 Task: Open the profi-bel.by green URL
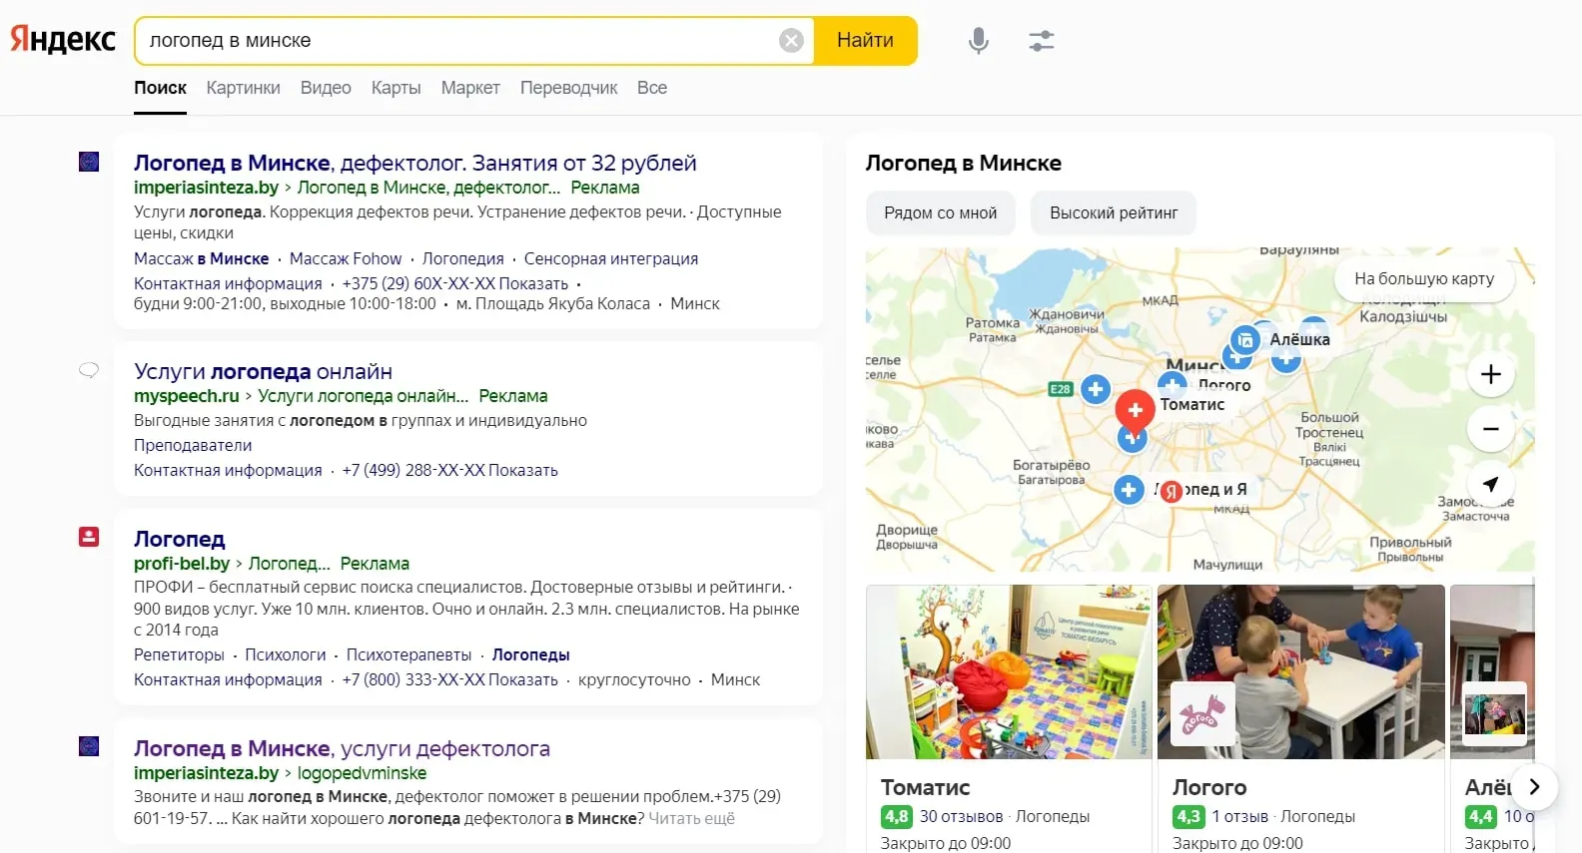pyautogui.click(x=182, y=564)
